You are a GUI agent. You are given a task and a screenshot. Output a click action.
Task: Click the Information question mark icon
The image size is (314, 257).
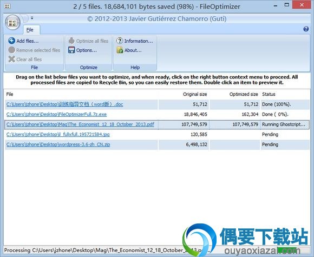coord(120,41)
